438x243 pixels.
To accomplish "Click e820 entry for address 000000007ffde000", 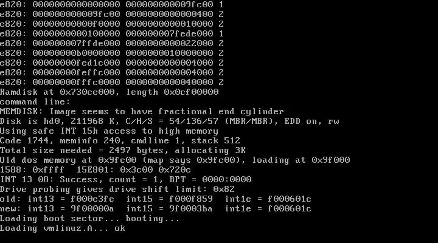I will coord(112,43).
